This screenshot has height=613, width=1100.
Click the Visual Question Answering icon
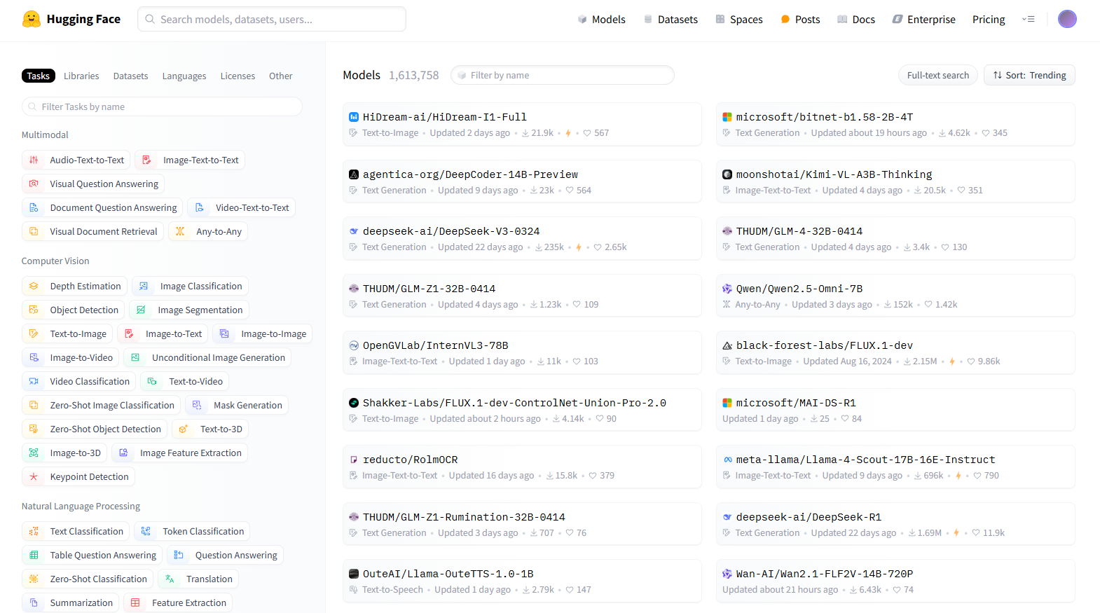(34, 184)
